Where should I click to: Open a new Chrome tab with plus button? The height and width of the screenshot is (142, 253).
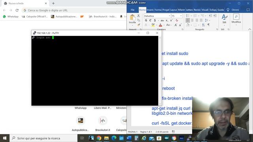click(x=53, y=3)
